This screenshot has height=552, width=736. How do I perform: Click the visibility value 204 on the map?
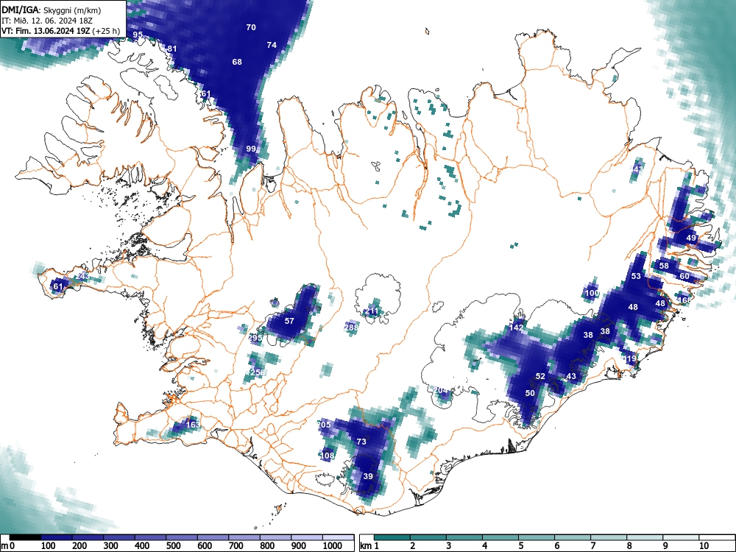(441, 390)
